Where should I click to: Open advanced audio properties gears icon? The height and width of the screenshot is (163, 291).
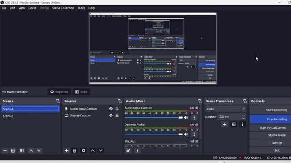point(128,151)
